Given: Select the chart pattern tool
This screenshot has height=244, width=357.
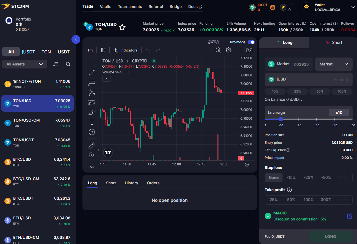Looking at the screenshot, I should point(92,93).
